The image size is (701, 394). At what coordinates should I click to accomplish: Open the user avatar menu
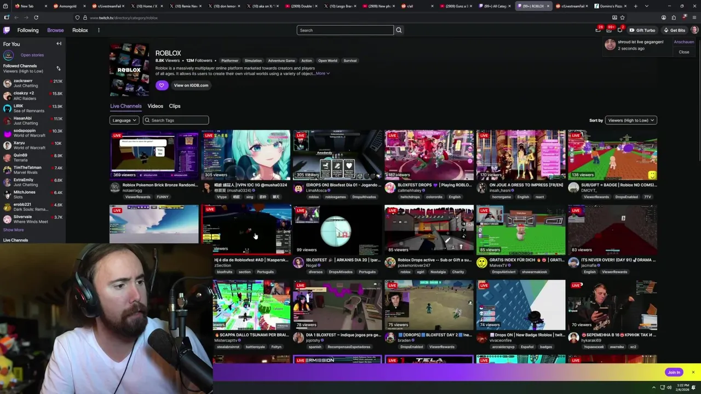point(694,30)
